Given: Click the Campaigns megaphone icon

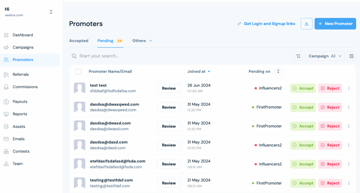Looking at the screenshot, I should pyautogui.click(x=6, y=47).
